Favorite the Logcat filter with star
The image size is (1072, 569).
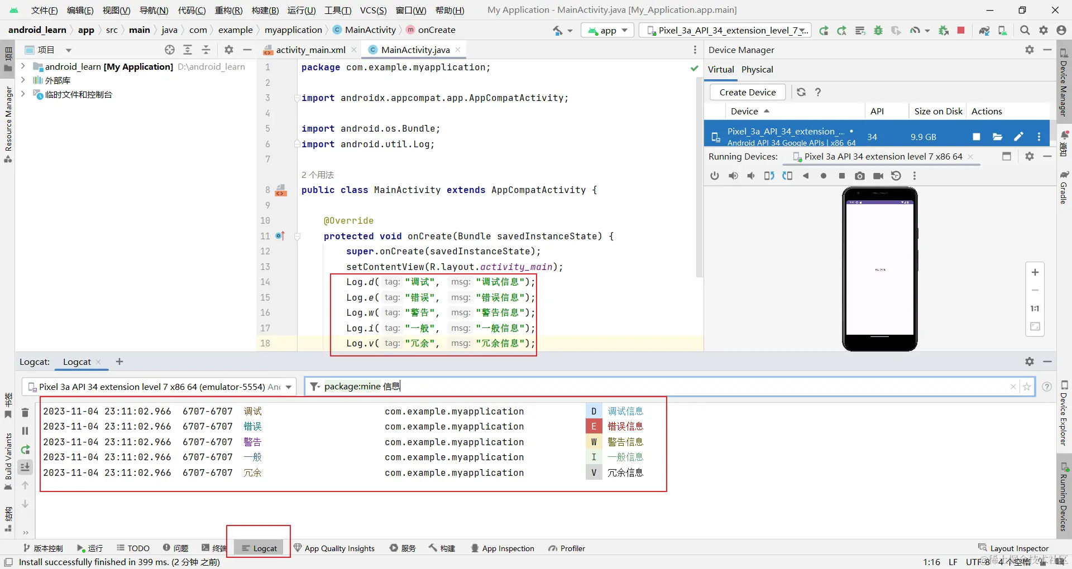coord(1026,387)
